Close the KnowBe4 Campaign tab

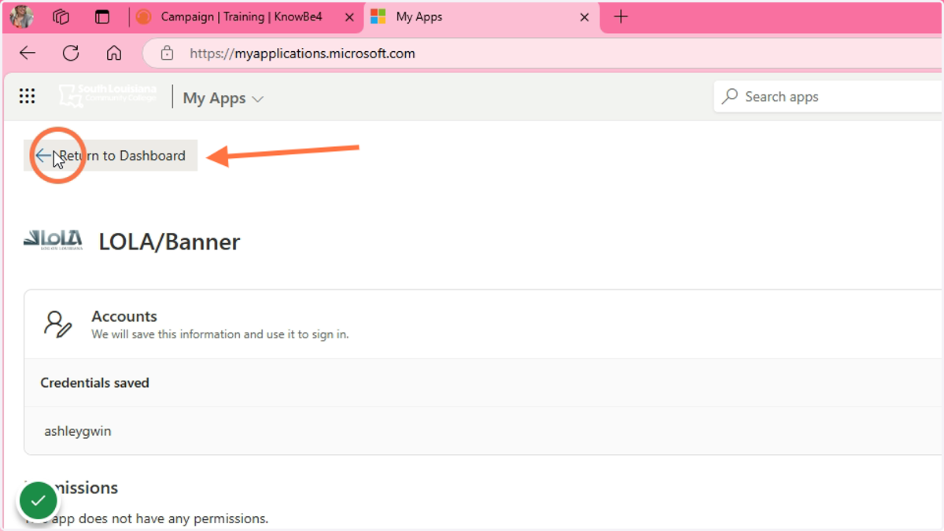click(348, 17)
